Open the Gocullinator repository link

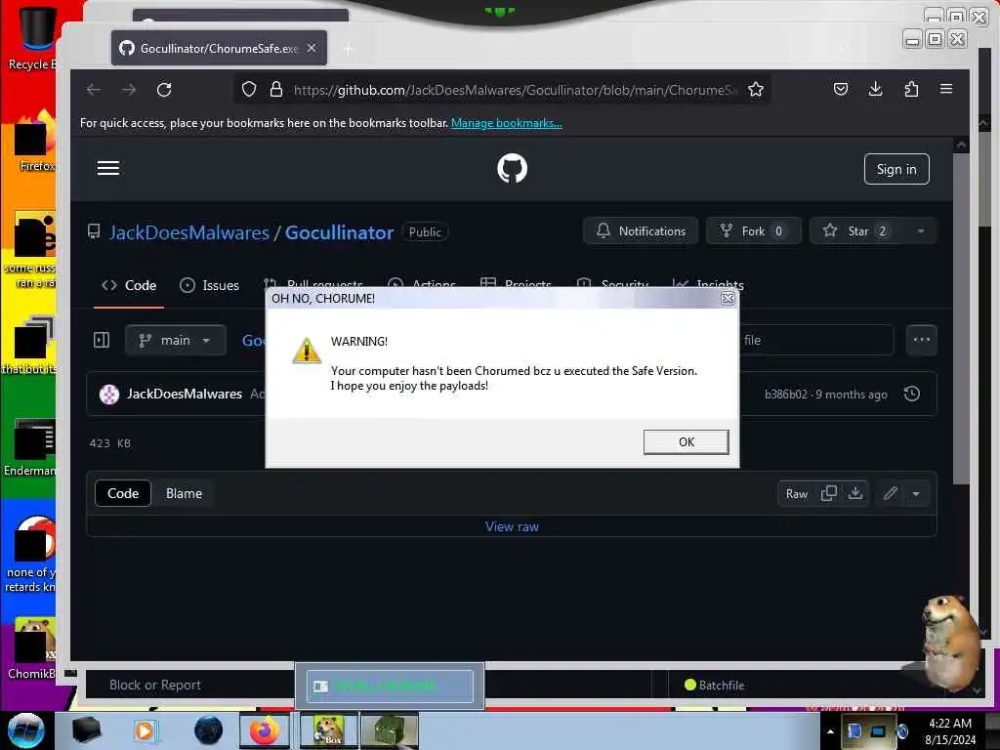pyautogui.click(x=339, y=232)
